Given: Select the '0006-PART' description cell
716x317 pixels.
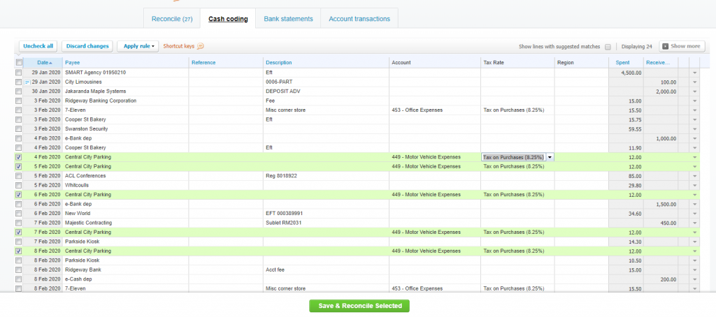Looking at the screenshot, I should click(x=326, y=82).
